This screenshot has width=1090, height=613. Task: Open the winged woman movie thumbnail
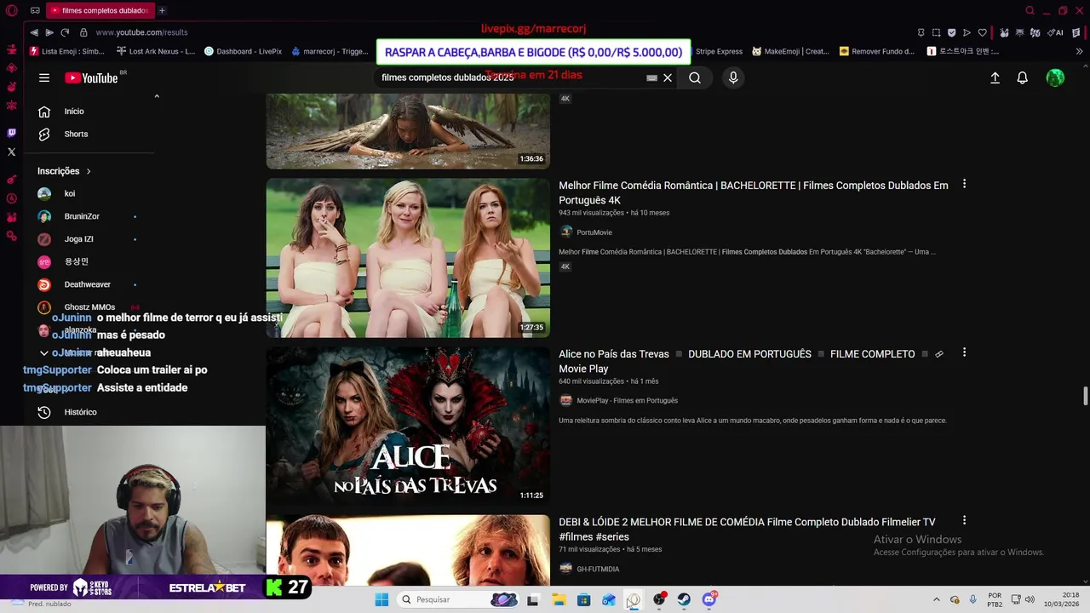tap(408, 131)
